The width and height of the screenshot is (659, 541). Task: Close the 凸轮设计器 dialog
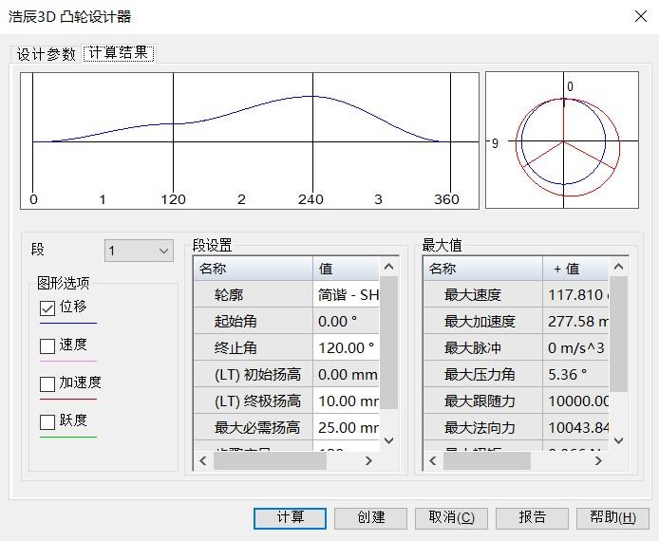click(641, 17)
